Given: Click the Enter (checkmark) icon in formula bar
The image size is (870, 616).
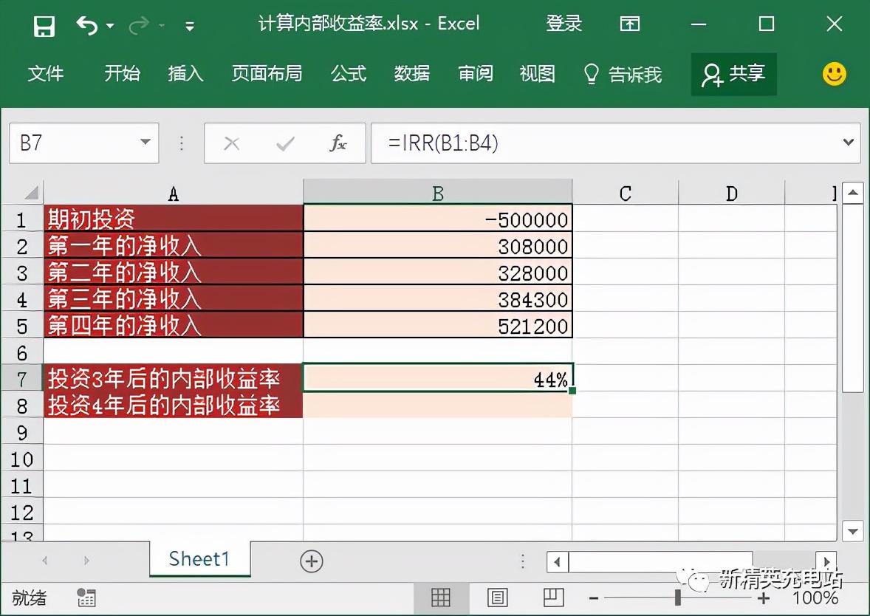Looking at the screenshot, I should pos(284,143).
